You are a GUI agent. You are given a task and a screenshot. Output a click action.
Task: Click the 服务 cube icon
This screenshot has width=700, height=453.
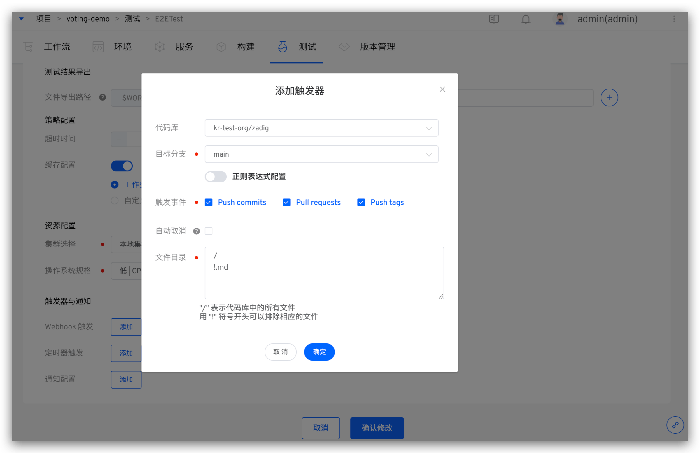(159, 46)
